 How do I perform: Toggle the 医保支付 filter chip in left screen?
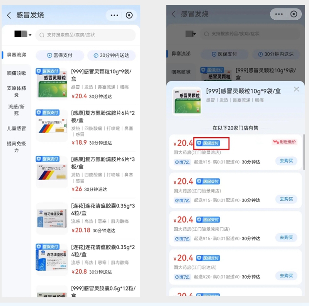(60, 55)
